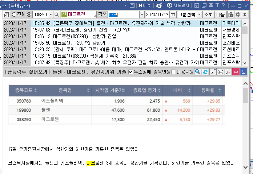This screenshot has width=253, height=174.
Task: Open 마크로젠(038290) 급등세 기록중 row
Action: [122, 56]
